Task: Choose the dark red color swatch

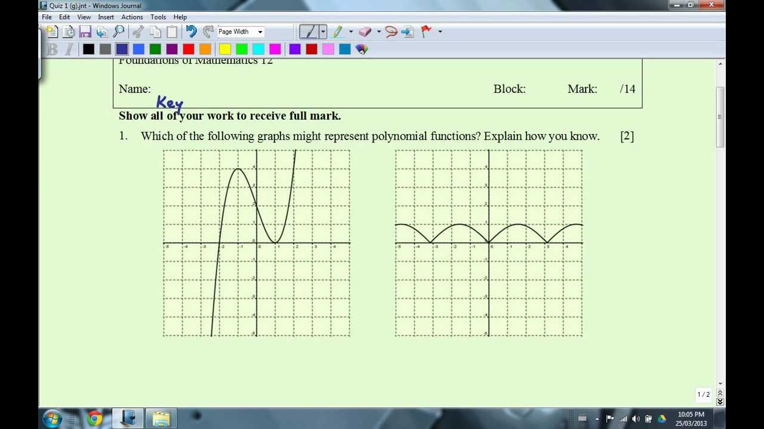Action: [x=312, y=49]
